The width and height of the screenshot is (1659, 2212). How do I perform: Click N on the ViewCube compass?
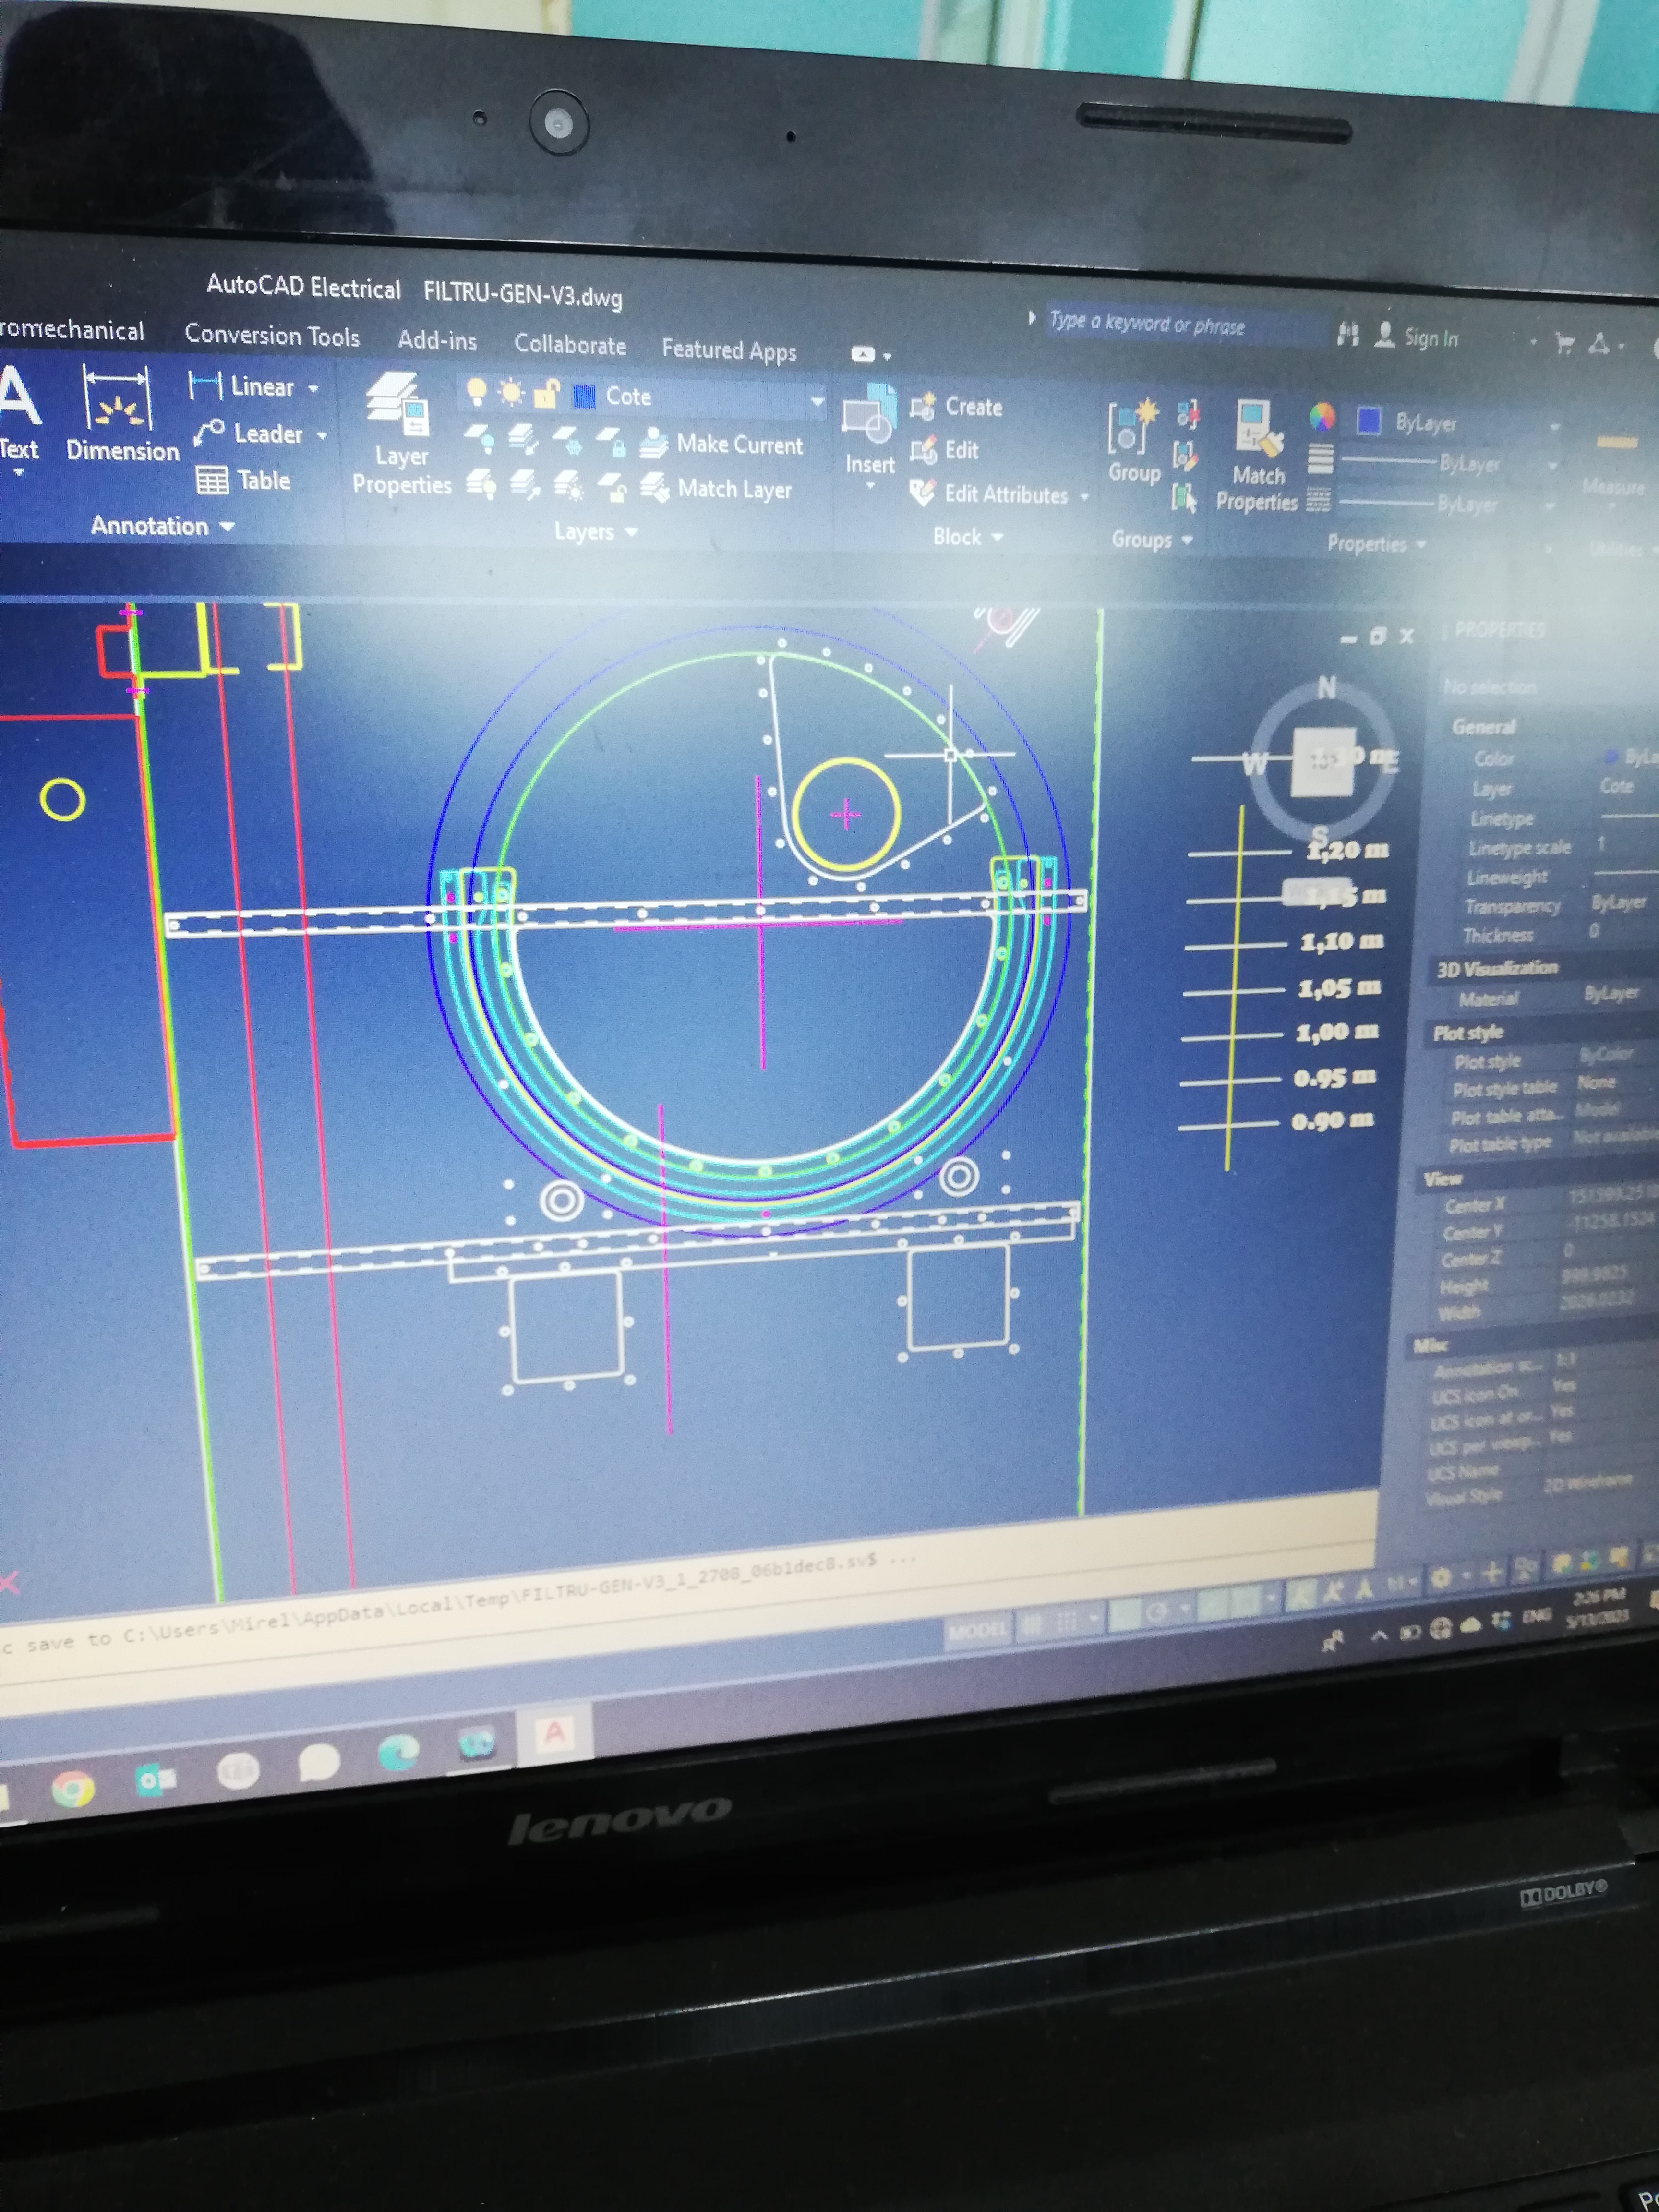pyautogui.click(x=1327, y=687)
